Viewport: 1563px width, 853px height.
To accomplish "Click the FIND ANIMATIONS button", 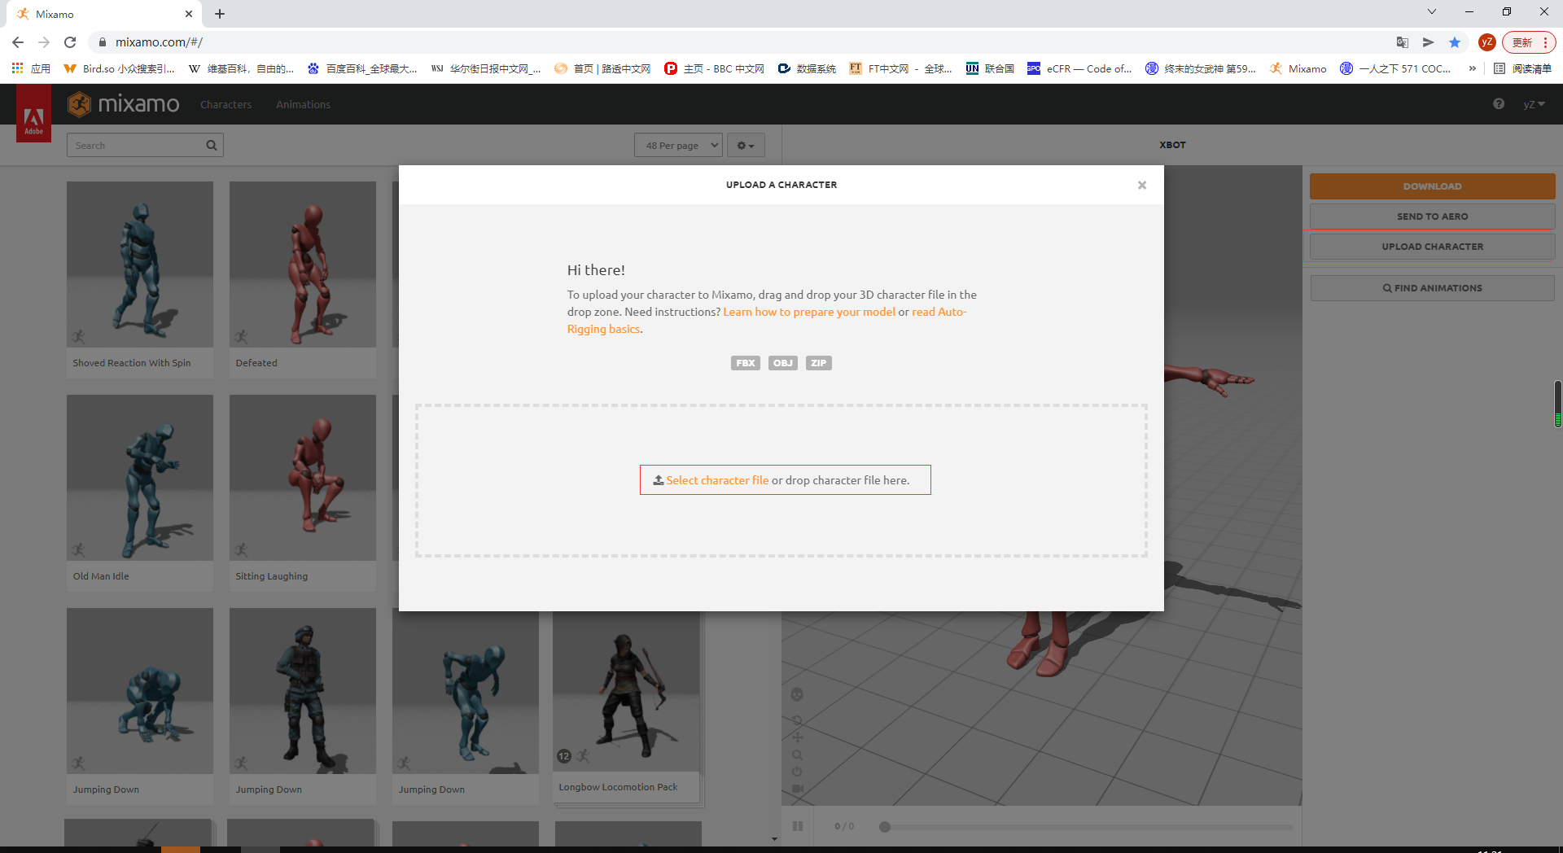I will coord(1432,288).
